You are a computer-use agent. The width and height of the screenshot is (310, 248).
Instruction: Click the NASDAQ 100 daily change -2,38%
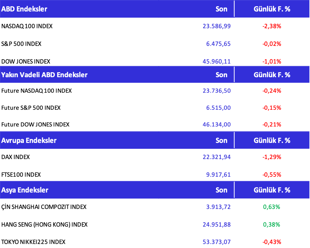(272, 26)
